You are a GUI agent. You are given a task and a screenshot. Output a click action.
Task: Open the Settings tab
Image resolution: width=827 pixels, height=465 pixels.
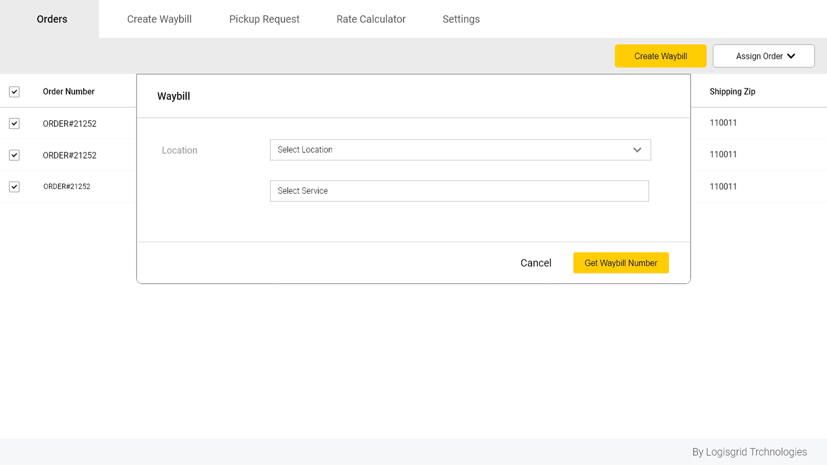pyautogui.click(x=461, y=19)
